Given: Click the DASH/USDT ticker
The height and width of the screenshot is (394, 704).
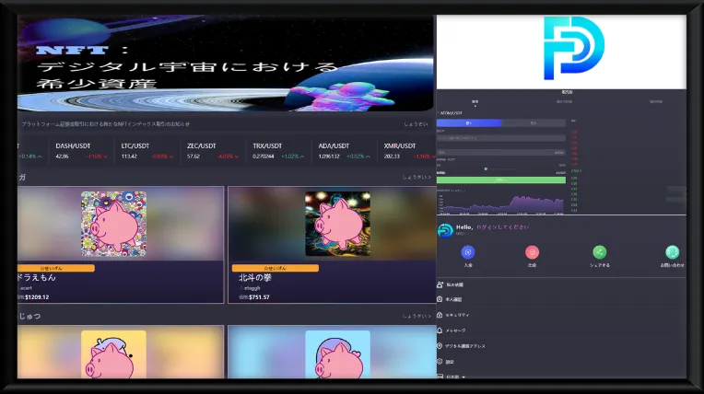Looking at the screenshot, I should [81, 151].
